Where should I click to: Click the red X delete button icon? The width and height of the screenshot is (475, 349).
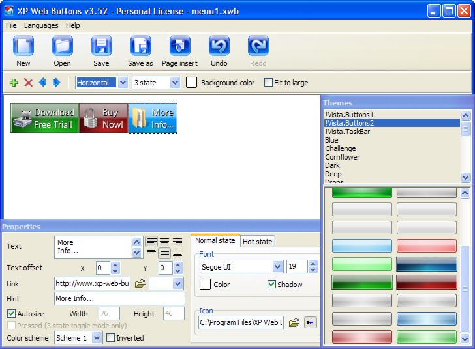point(29,83)
